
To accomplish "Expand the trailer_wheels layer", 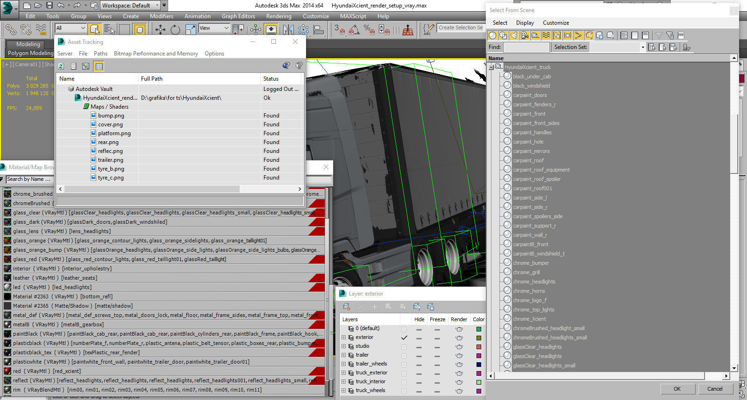I will coord(344,364).
